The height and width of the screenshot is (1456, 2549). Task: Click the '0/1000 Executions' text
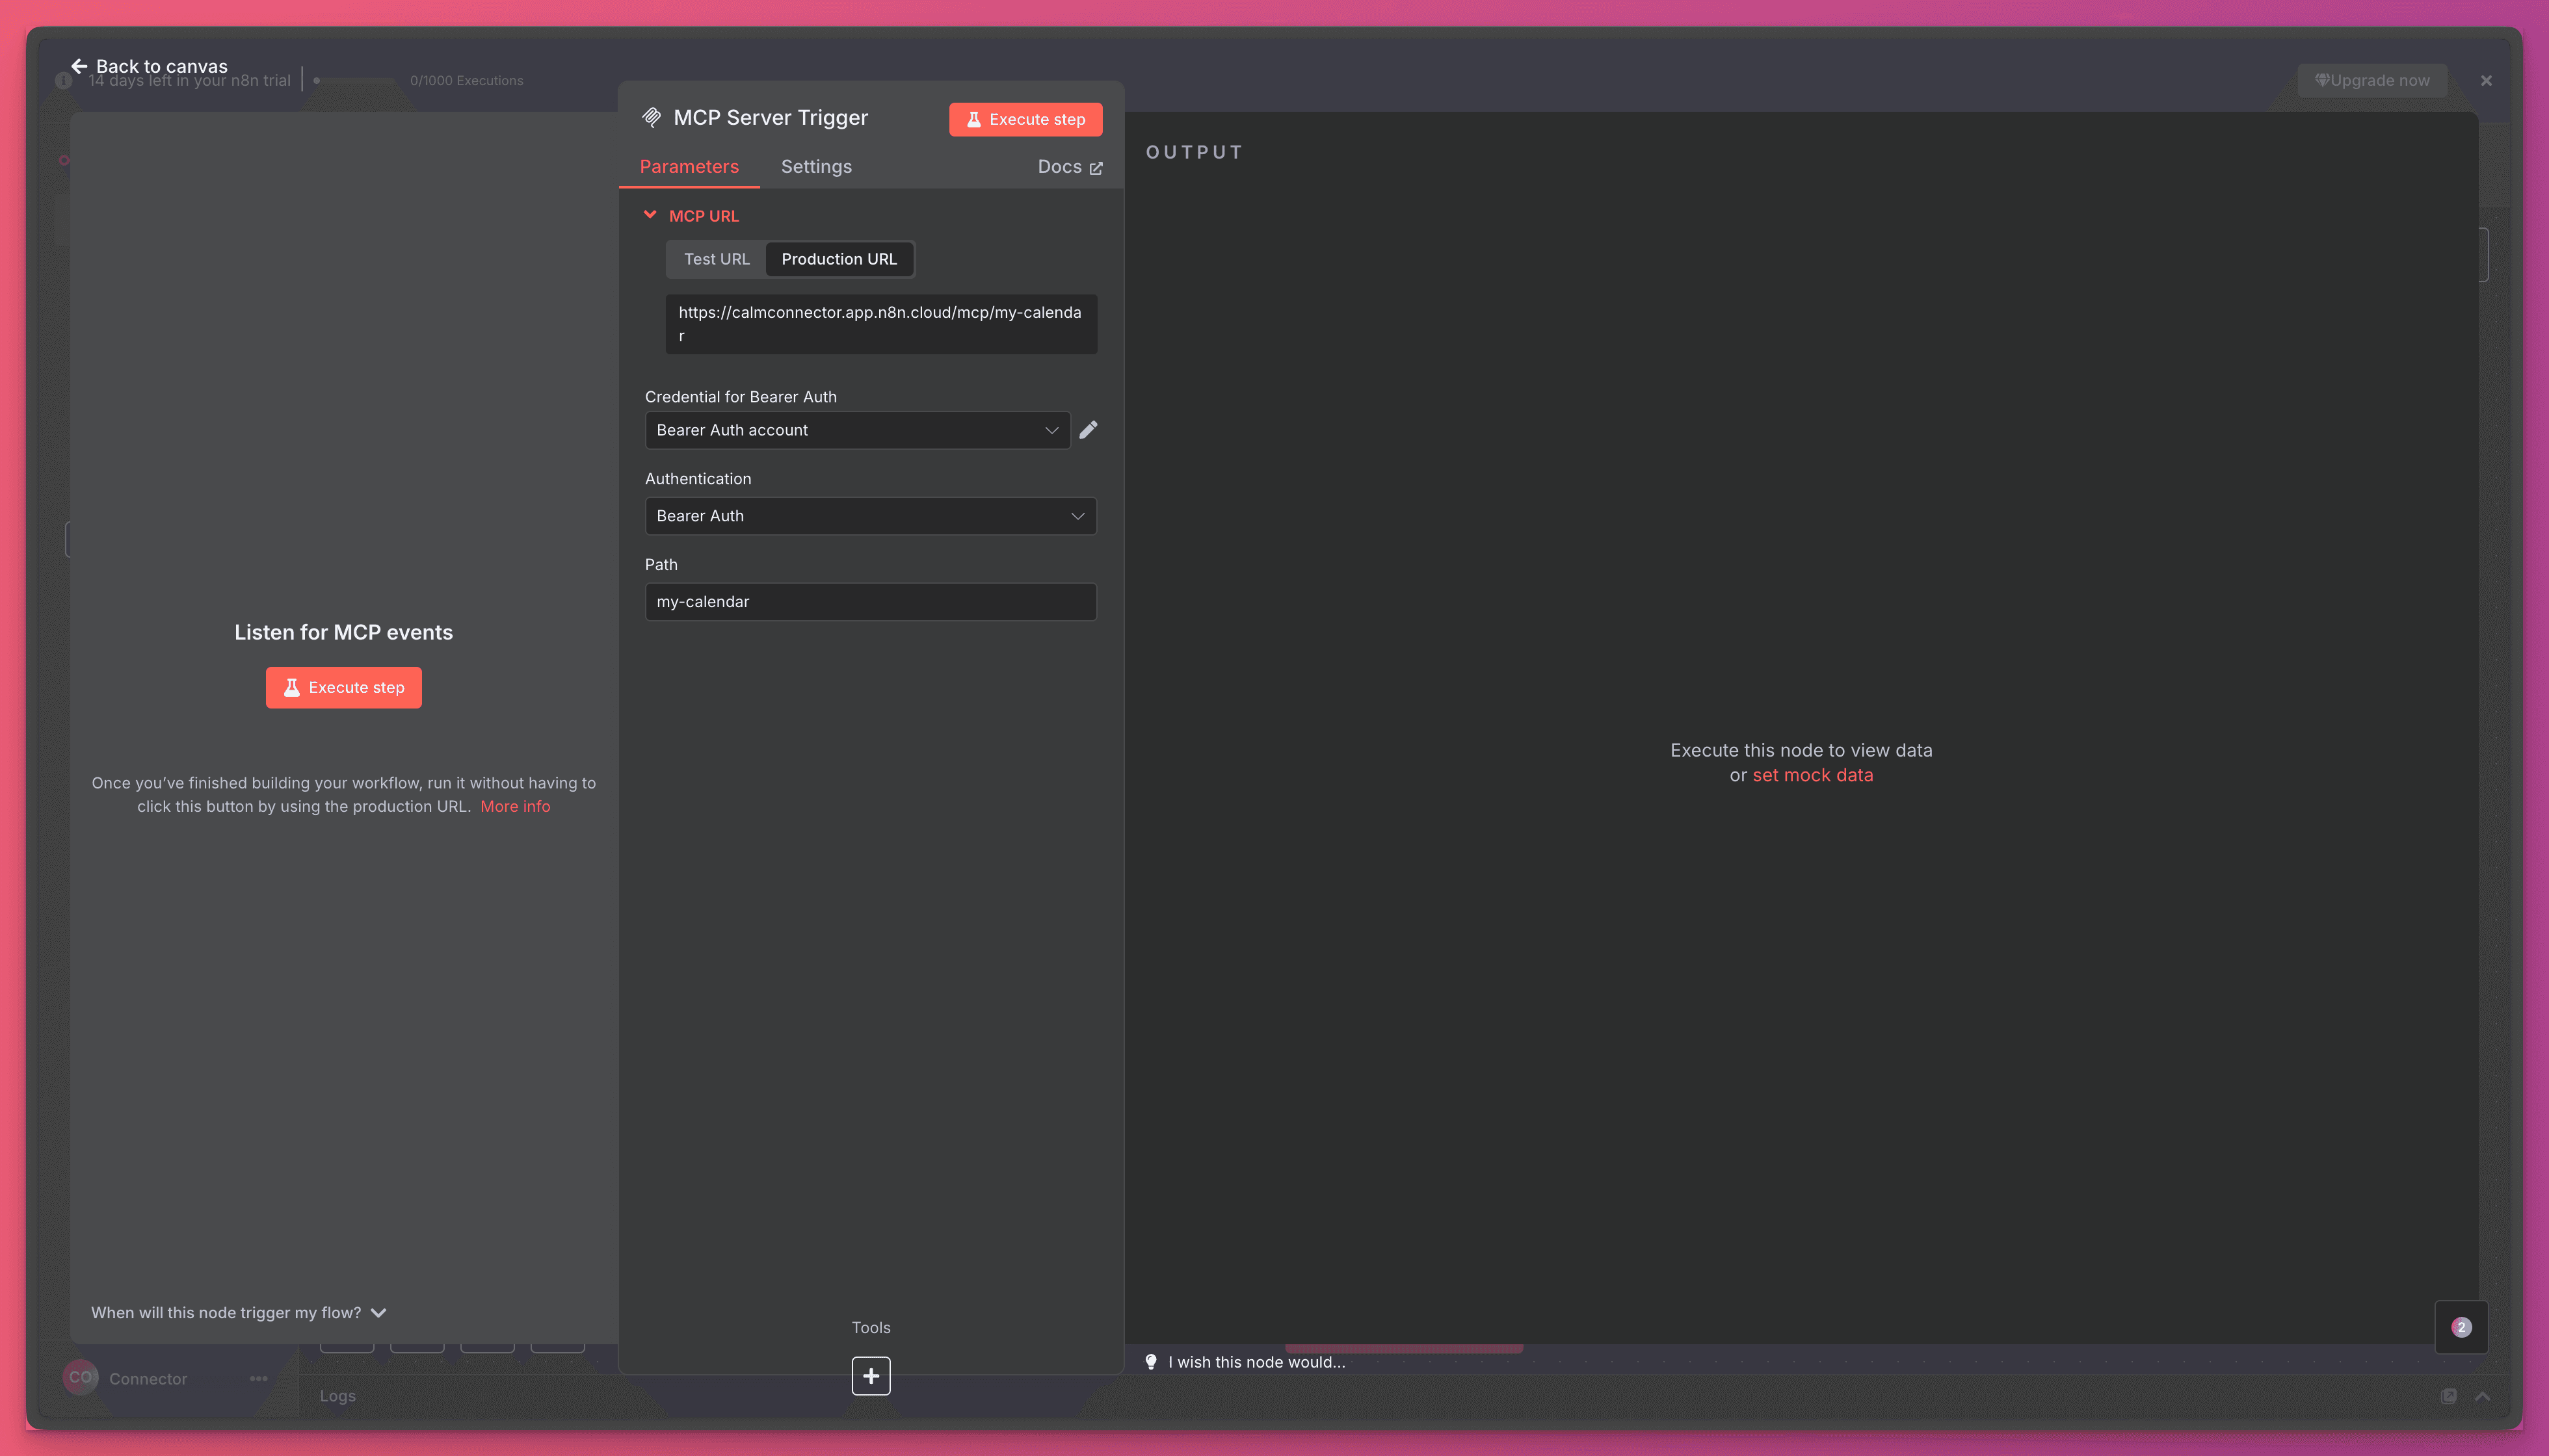click(466, 81)
